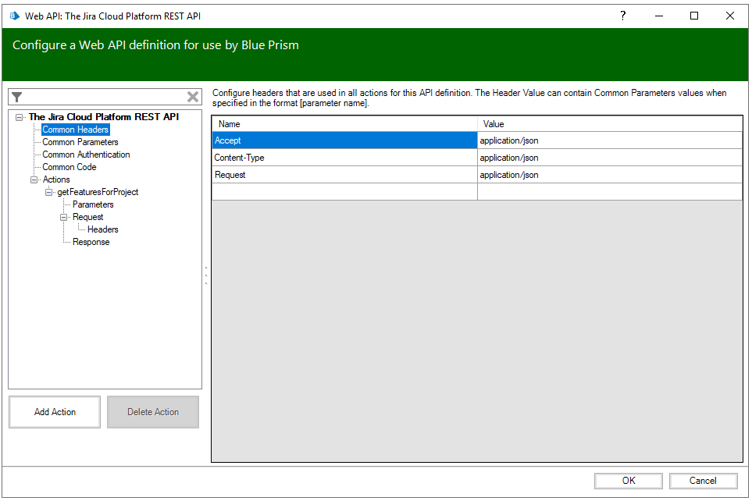Click the empty new header Name cell

click(x=344, y=192)
